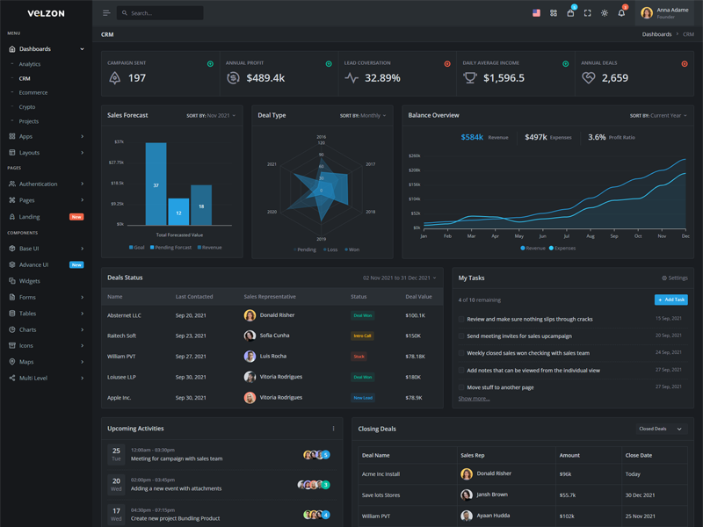Image resolution: width=703 pixels, height=527 pixels.
Task: Open Analytics in the sidebar menu
Action: 30,64
